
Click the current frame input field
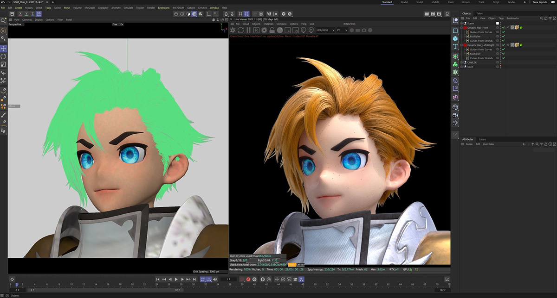[229, 279]
